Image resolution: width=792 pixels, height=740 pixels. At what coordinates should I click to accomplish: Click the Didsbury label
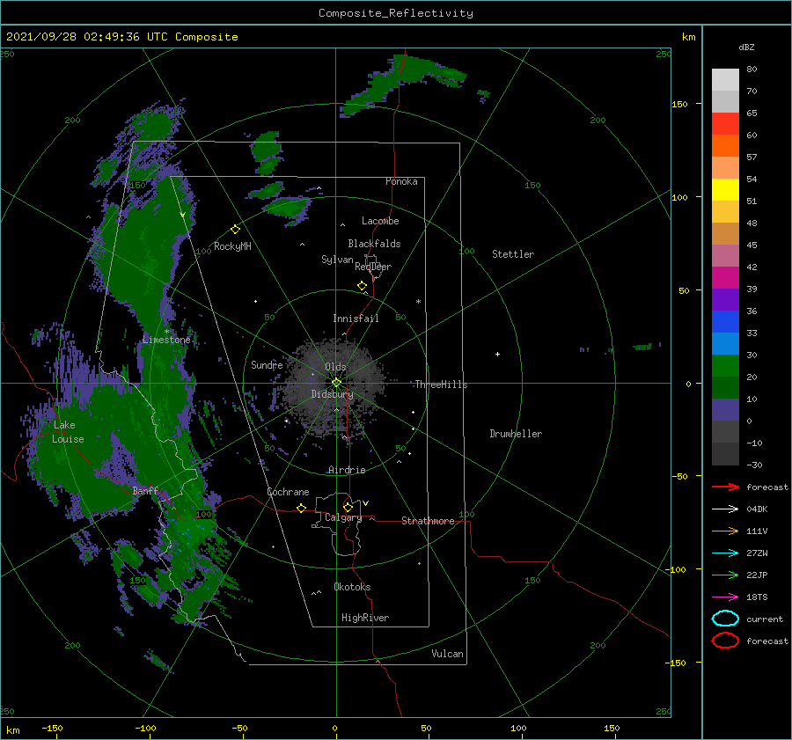[x=332, y=394]
